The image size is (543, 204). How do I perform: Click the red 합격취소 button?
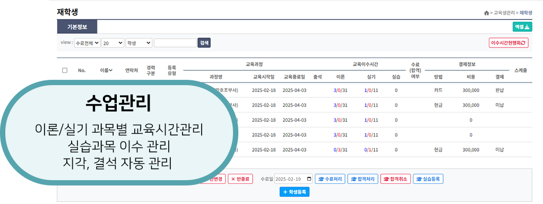395,179
